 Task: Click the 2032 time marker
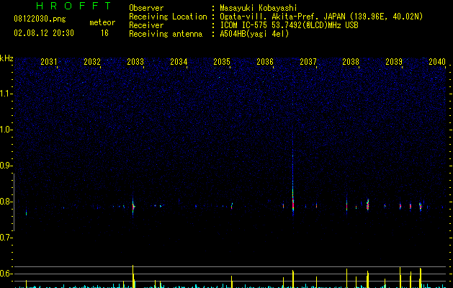92,62
